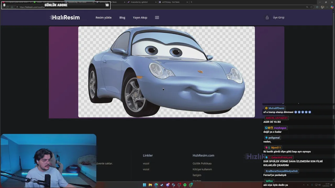Switch to Microsoft Edge on the taskbar

pos(156,185)
